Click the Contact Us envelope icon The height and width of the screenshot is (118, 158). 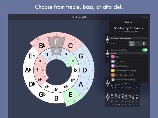[x=113, y=61]
